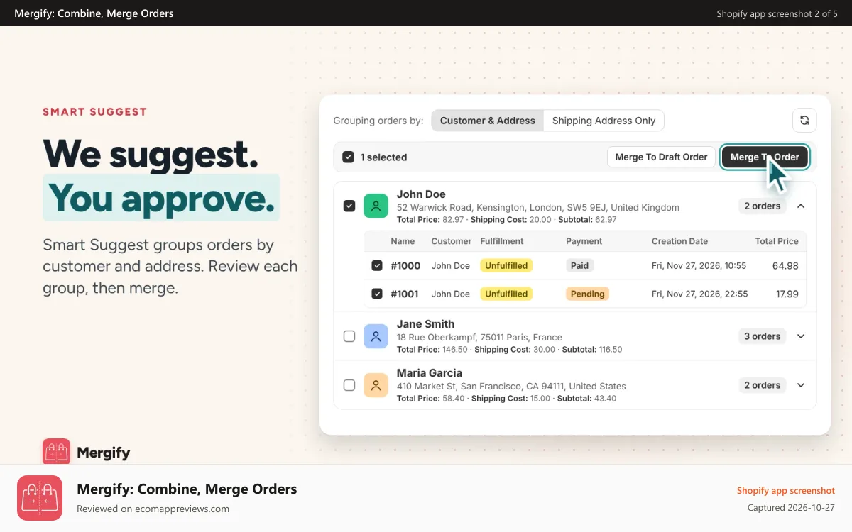852x532 pixels.
Task: Click the 52 Warwick Road address line
Action: pos(538,208)
